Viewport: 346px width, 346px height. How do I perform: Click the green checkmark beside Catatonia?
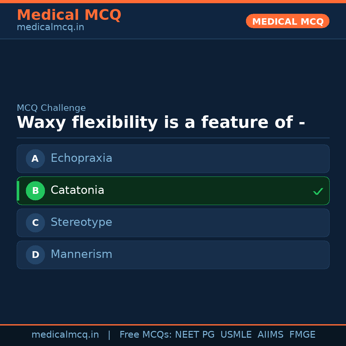coord(318,192)
